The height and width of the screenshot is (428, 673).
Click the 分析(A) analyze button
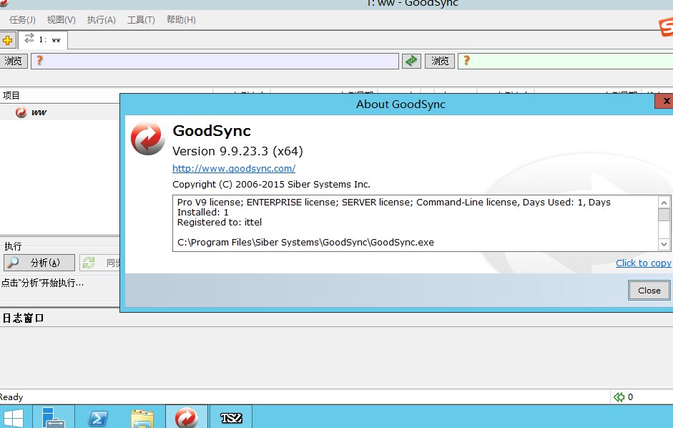39,263
